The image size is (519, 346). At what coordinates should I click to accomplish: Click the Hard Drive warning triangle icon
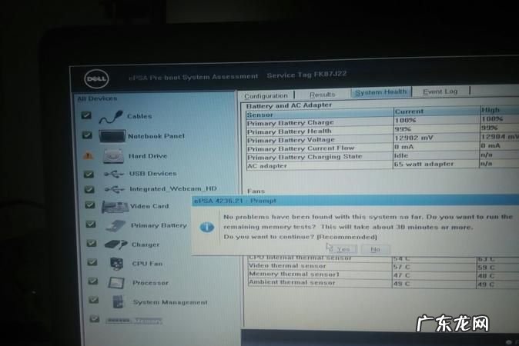[x=88, y=155]
